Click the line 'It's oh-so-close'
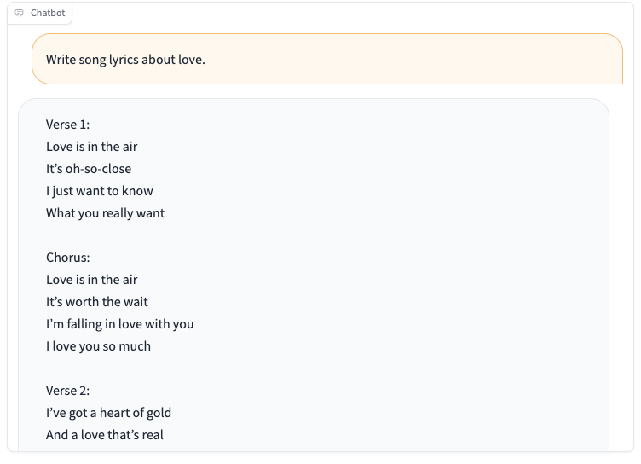This screenshot has width=641, height=464. pos(89,169)
